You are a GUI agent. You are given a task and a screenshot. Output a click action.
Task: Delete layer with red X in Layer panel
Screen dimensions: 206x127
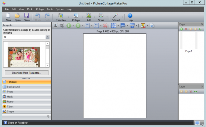tap(191, 92)
